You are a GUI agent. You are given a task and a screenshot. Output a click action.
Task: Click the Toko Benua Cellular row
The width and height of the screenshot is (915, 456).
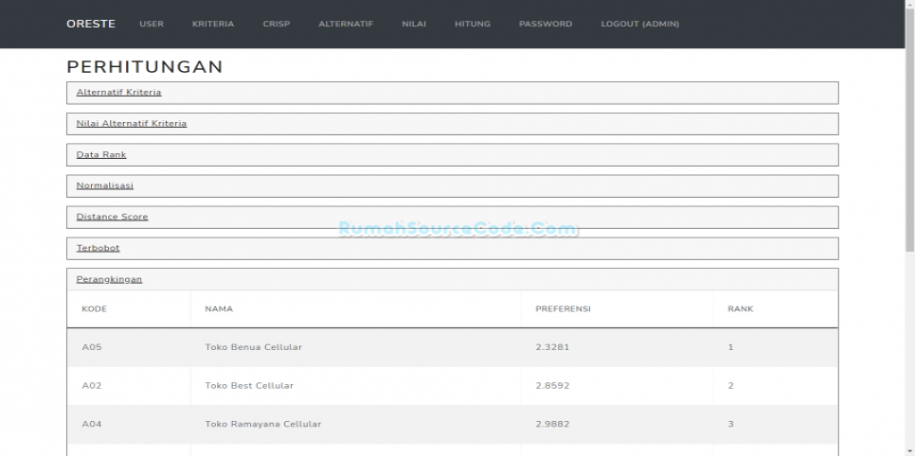[253, 347]
